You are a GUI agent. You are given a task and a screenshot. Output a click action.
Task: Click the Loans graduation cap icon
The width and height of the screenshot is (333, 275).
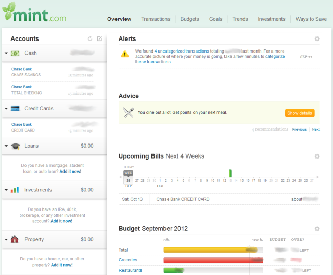click(15, 146)
